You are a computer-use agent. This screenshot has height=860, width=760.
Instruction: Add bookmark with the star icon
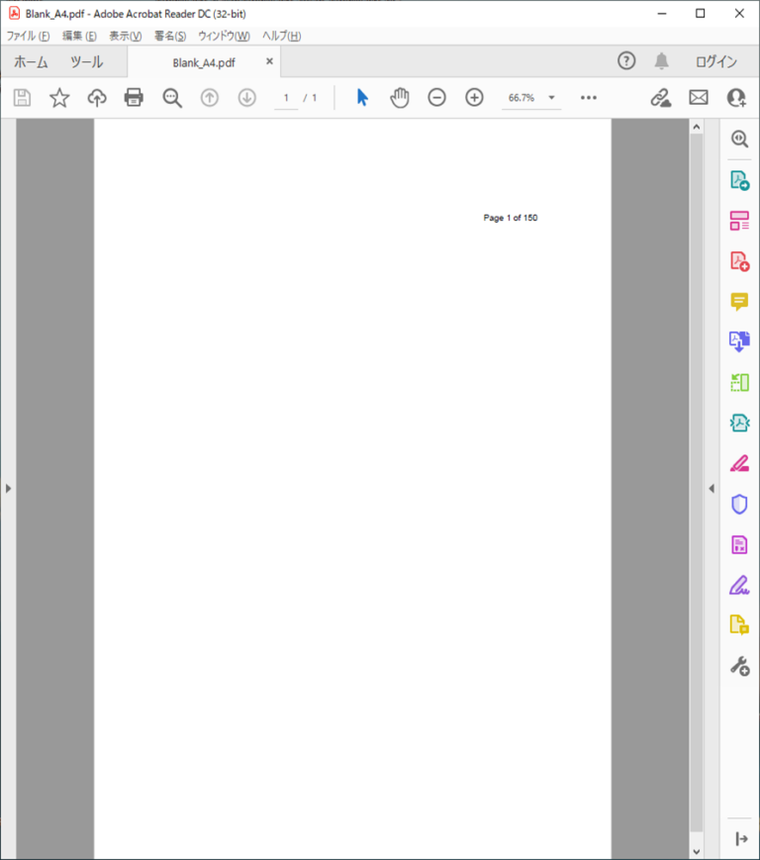59,97
